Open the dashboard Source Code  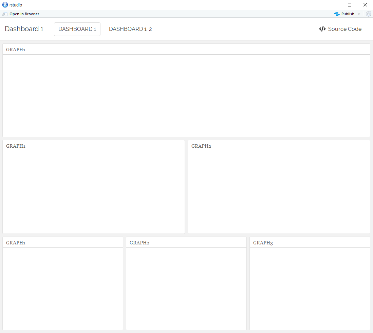point(344,29)
